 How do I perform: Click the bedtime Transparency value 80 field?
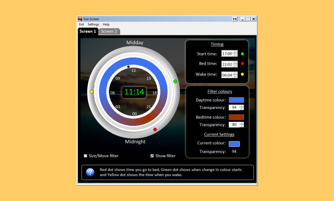click(234, 125)
